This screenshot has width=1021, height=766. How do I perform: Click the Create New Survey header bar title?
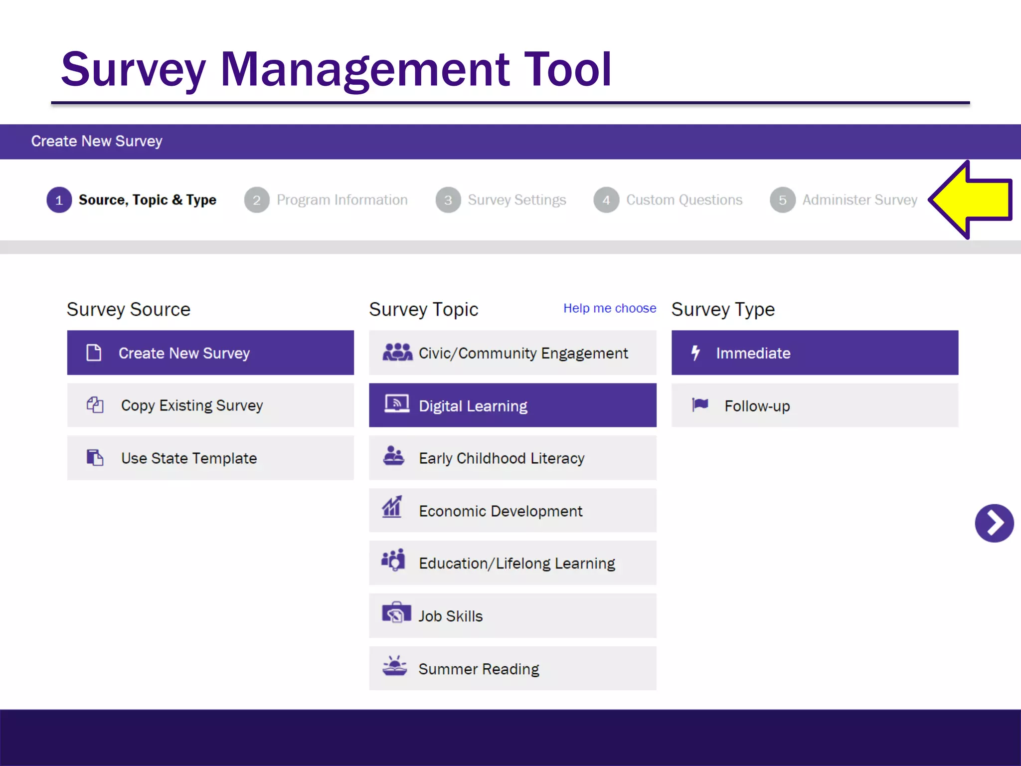coord(97,141)
